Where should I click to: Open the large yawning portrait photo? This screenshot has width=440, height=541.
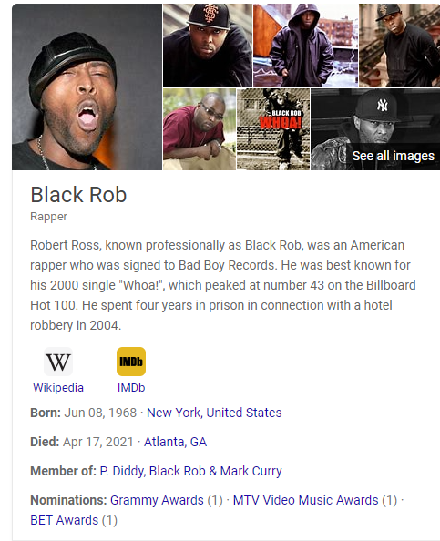tap(87, 87)
